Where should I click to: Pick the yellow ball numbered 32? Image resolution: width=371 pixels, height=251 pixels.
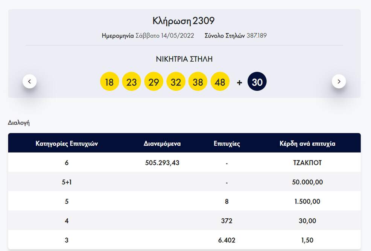[x=176, y=82]
